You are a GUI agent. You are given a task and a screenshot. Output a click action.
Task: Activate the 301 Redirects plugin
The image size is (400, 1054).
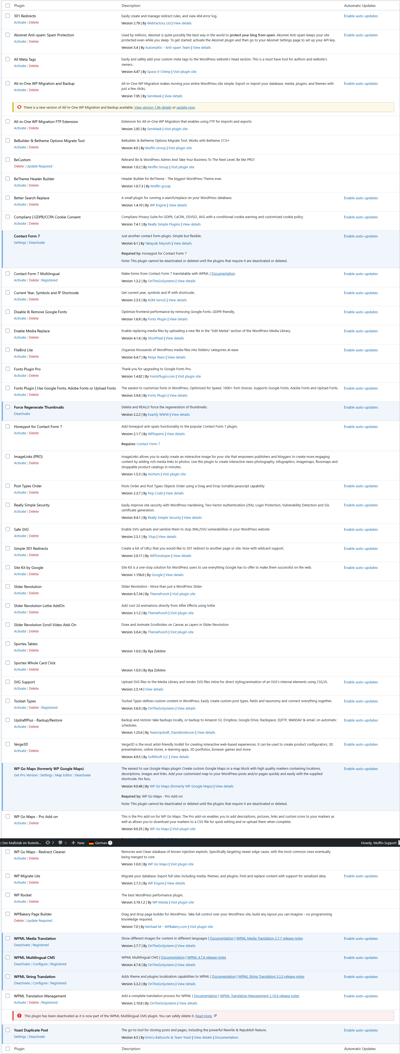click(x=20, y=23)
